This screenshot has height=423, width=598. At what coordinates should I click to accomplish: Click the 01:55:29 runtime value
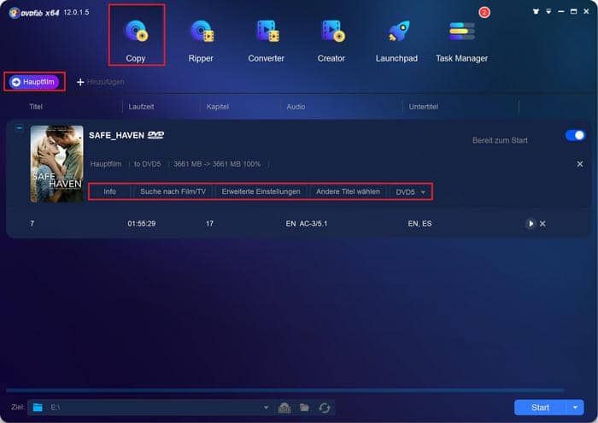point(142,224)
